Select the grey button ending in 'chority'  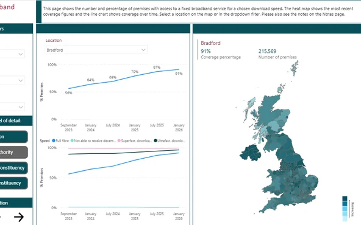(13, 152)
